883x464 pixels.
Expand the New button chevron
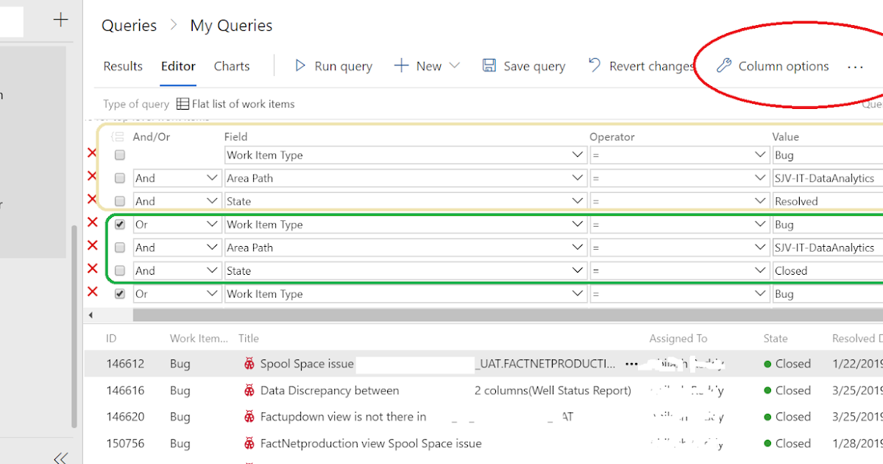pos(455,66)
